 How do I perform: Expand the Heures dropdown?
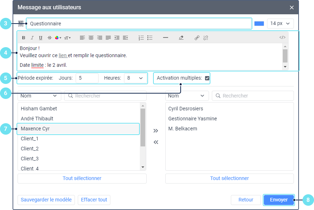[x=135, y=78]
